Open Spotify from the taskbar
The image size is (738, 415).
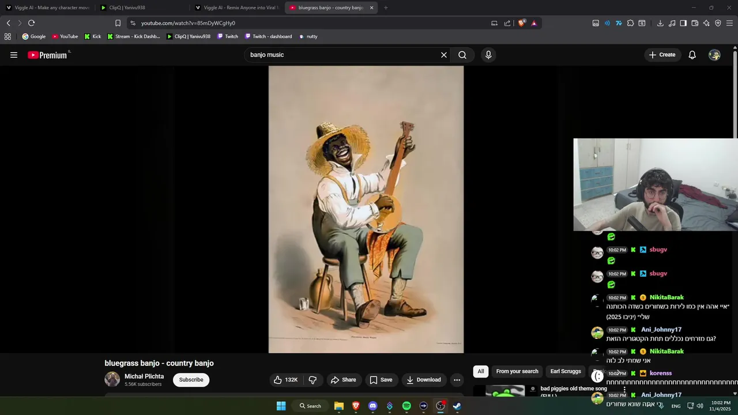[x=406, y=406]
